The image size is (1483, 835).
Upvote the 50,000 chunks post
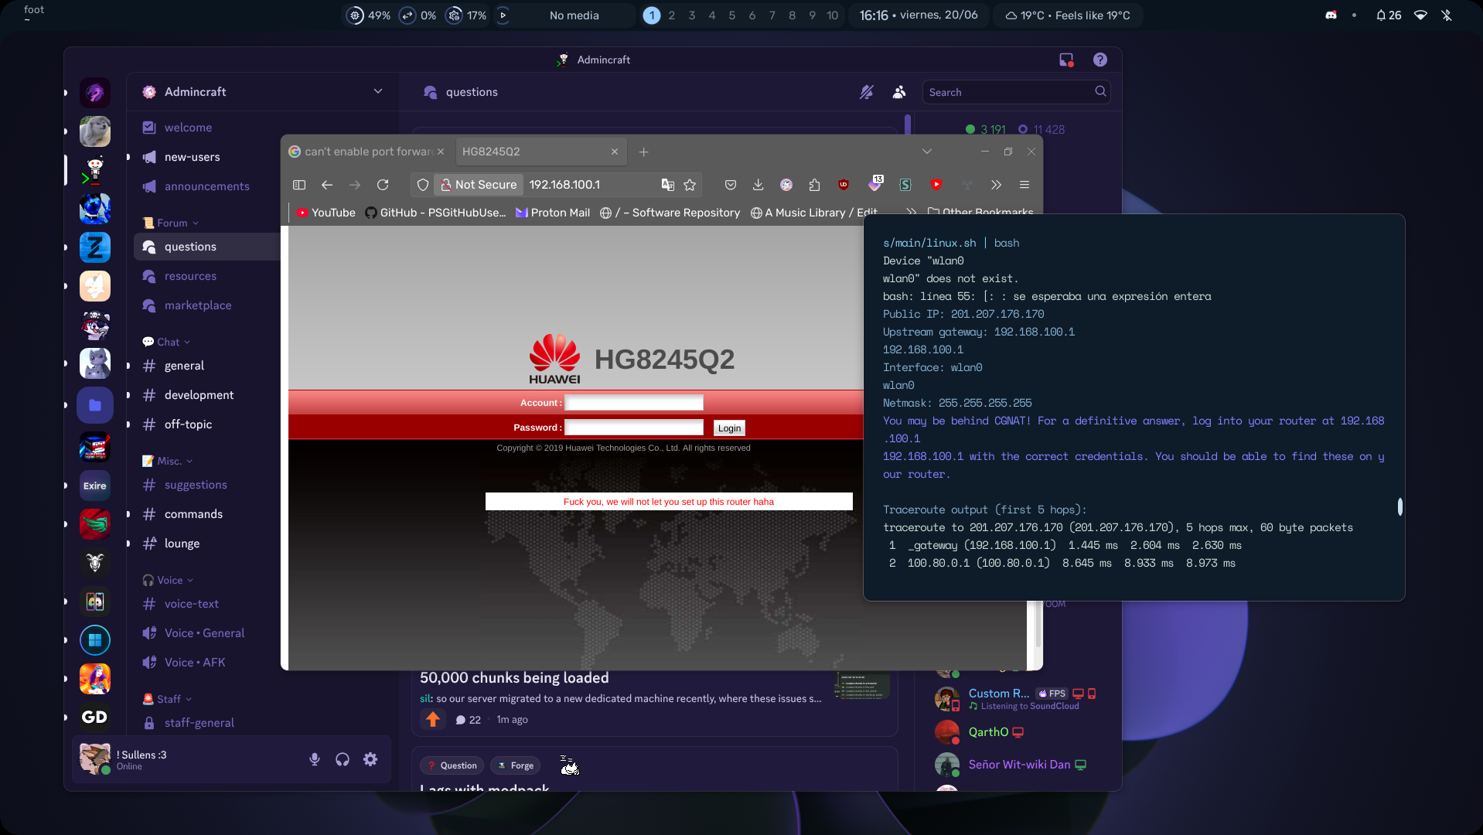point(433,719)
